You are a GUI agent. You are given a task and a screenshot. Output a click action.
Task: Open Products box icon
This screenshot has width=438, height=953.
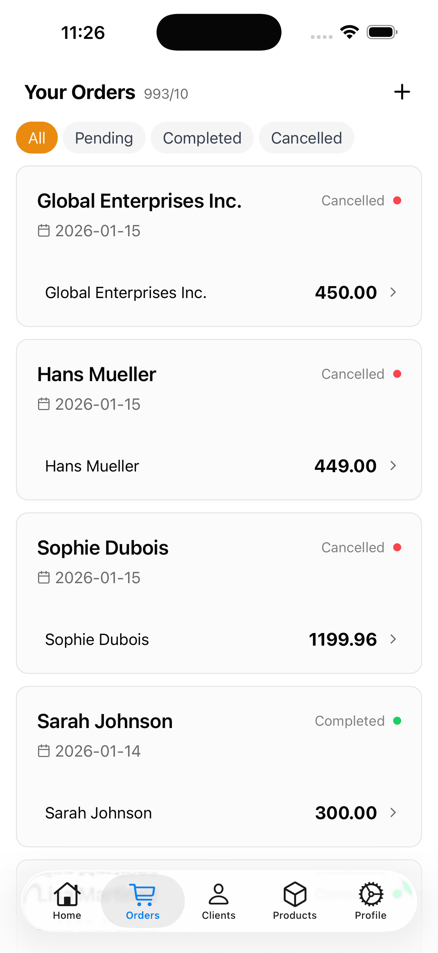295,894
